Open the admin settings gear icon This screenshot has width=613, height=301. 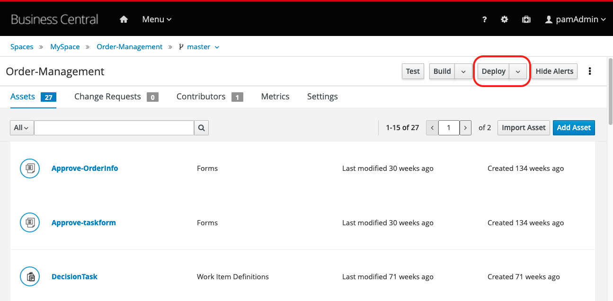coord(505,19)
